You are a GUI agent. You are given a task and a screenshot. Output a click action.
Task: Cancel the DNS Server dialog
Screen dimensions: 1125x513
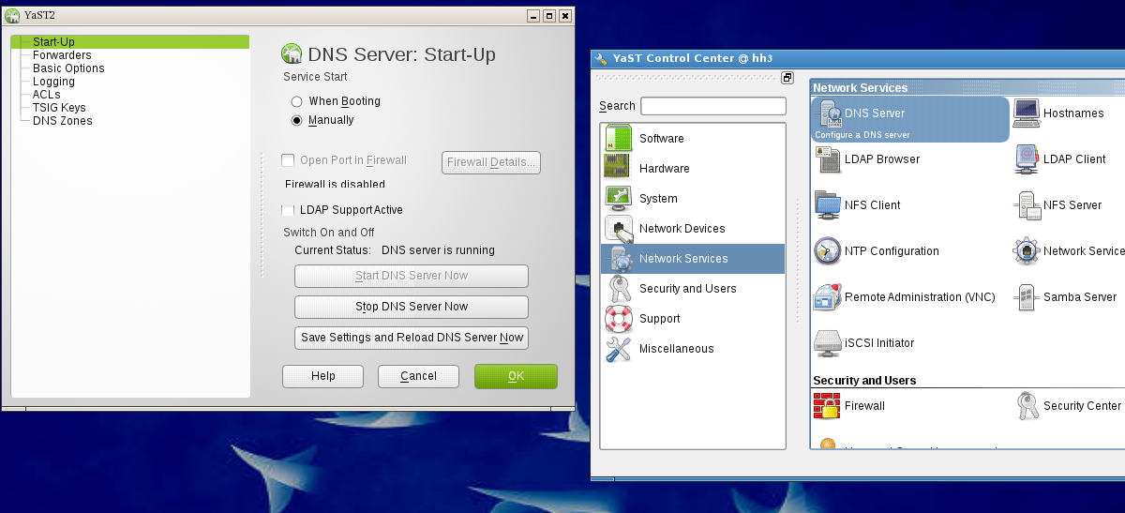pos(418,376)
